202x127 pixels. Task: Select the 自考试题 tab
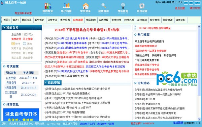78,20
